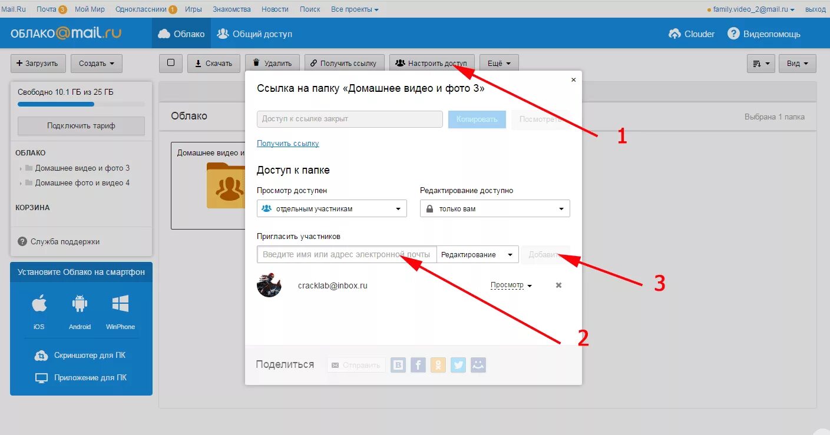Open the Ещё dropdown menu
The width and height of the screenshot is (830, 435).
pos(499,64)
